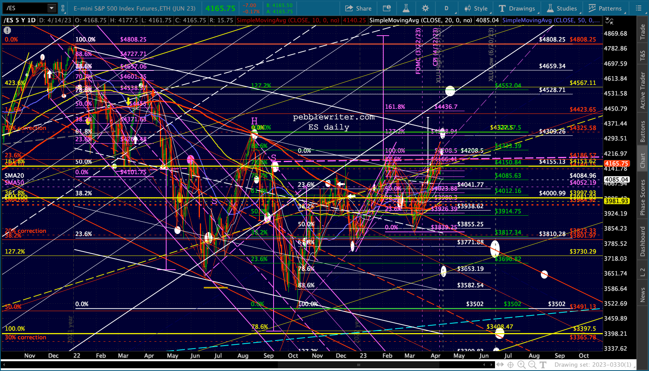Viewport: 649px width, 371px height.
Task: Click the 20% correction label
Action: pyautogui.click(x=25, y=231)
